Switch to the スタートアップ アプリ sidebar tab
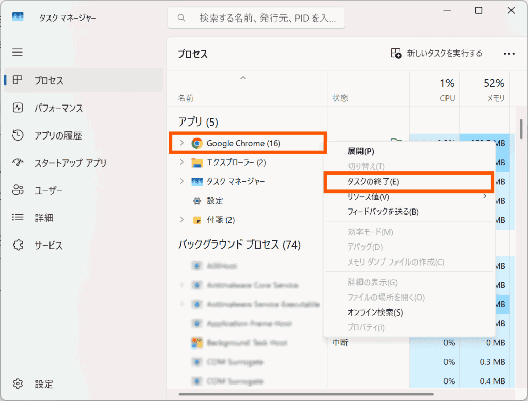The height and width of the screenshot is (401, 528). (x=84, y=163)
